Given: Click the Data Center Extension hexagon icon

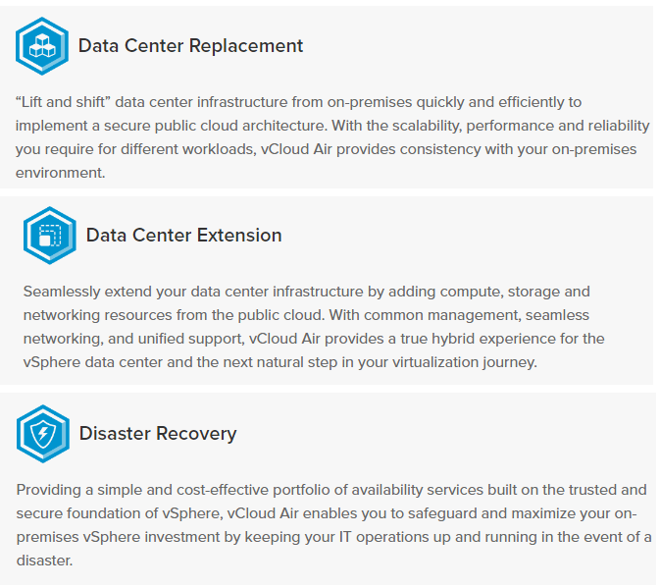Looking at the screenshot, I should coord(50,236).
